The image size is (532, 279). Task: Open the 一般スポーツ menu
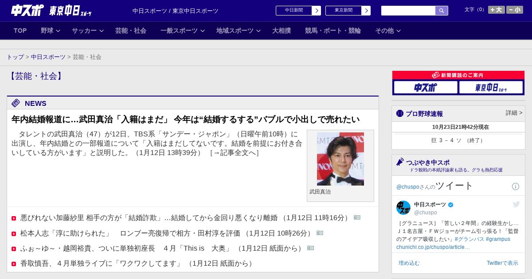pyautogui.click(x=179, y=31)
